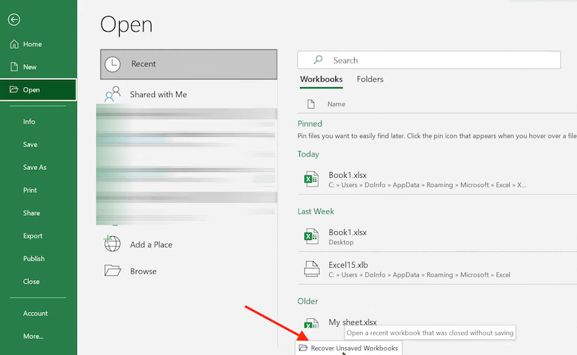
Task: Open Book1.xlsx from Today
Action: click(x=437, y=179)
